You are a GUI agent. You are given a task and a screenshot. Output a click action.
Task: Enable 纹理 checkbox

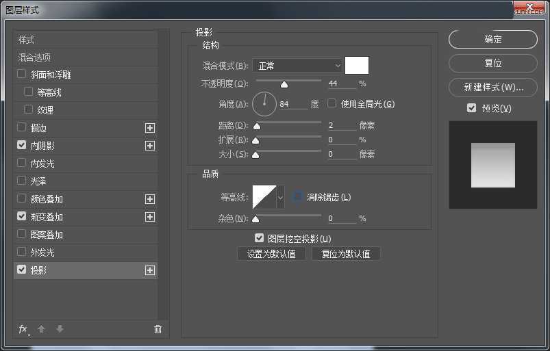(x=28, y=109)
